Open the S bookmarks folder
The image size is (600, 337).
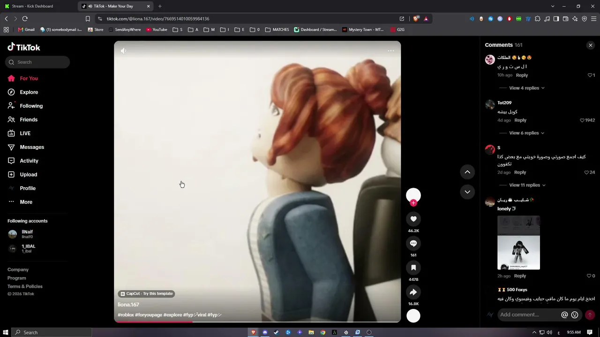[x=178, y=29]
